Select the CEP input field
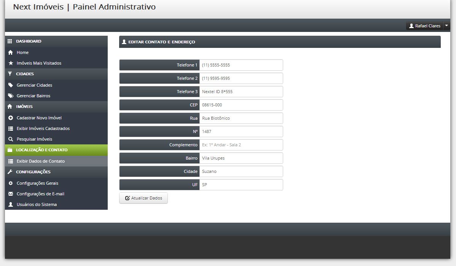 pos(241,105)
